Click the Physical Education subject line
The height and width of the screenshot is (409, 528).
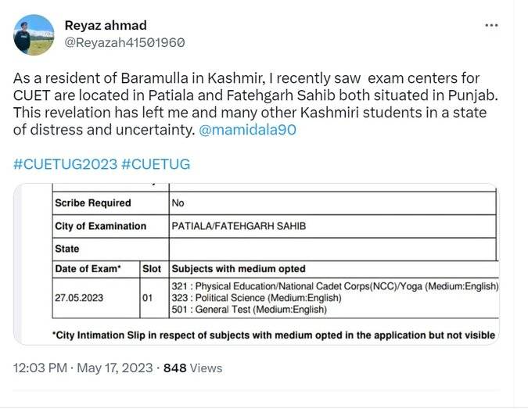[x=335, y=286]
